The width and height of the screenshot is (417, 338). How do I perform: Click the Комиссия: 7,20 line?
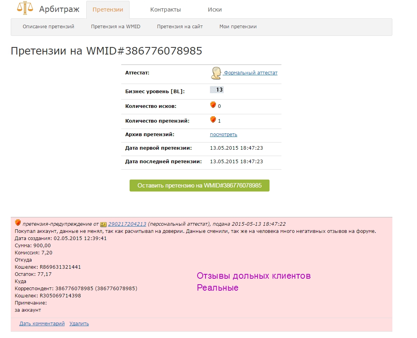pos(33,253)
